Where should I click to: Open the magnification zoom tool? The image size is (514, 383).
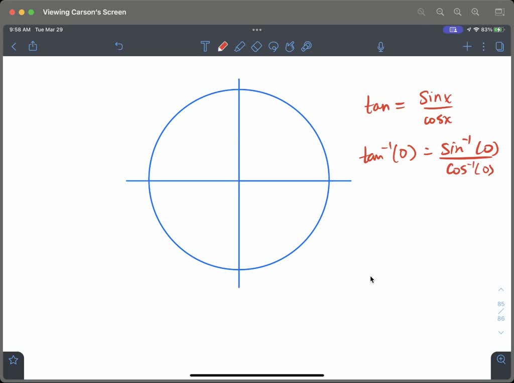pos(500,359)
